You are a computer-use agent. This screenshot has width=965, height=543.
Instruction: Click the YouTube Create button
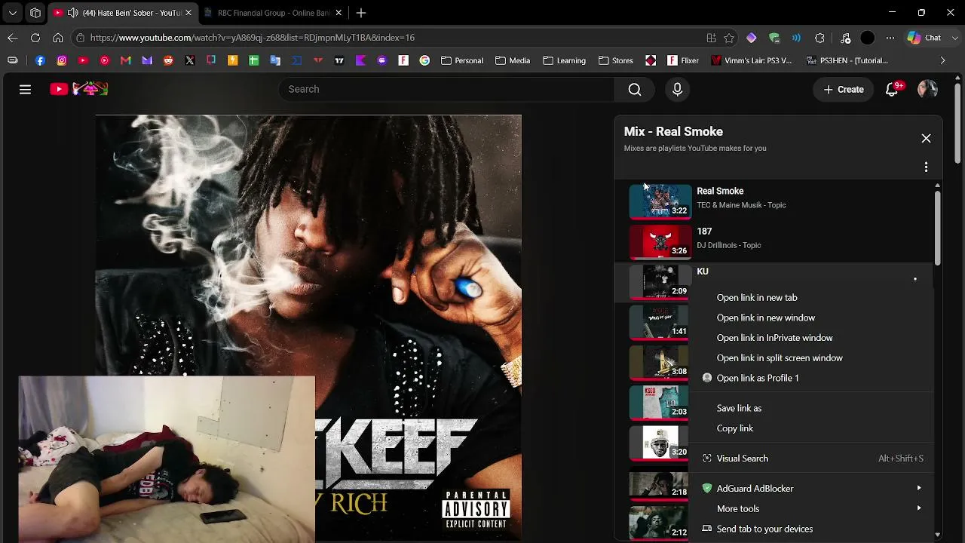[844, 89]
